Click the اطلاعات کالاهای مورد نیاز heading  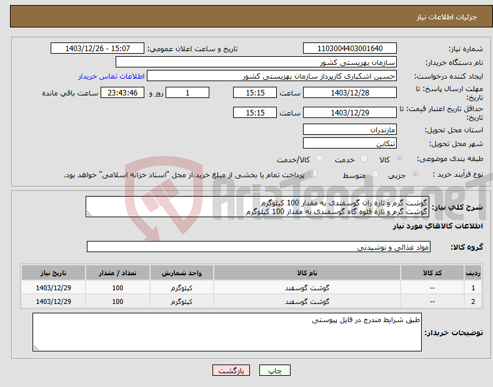click(437, 226)
